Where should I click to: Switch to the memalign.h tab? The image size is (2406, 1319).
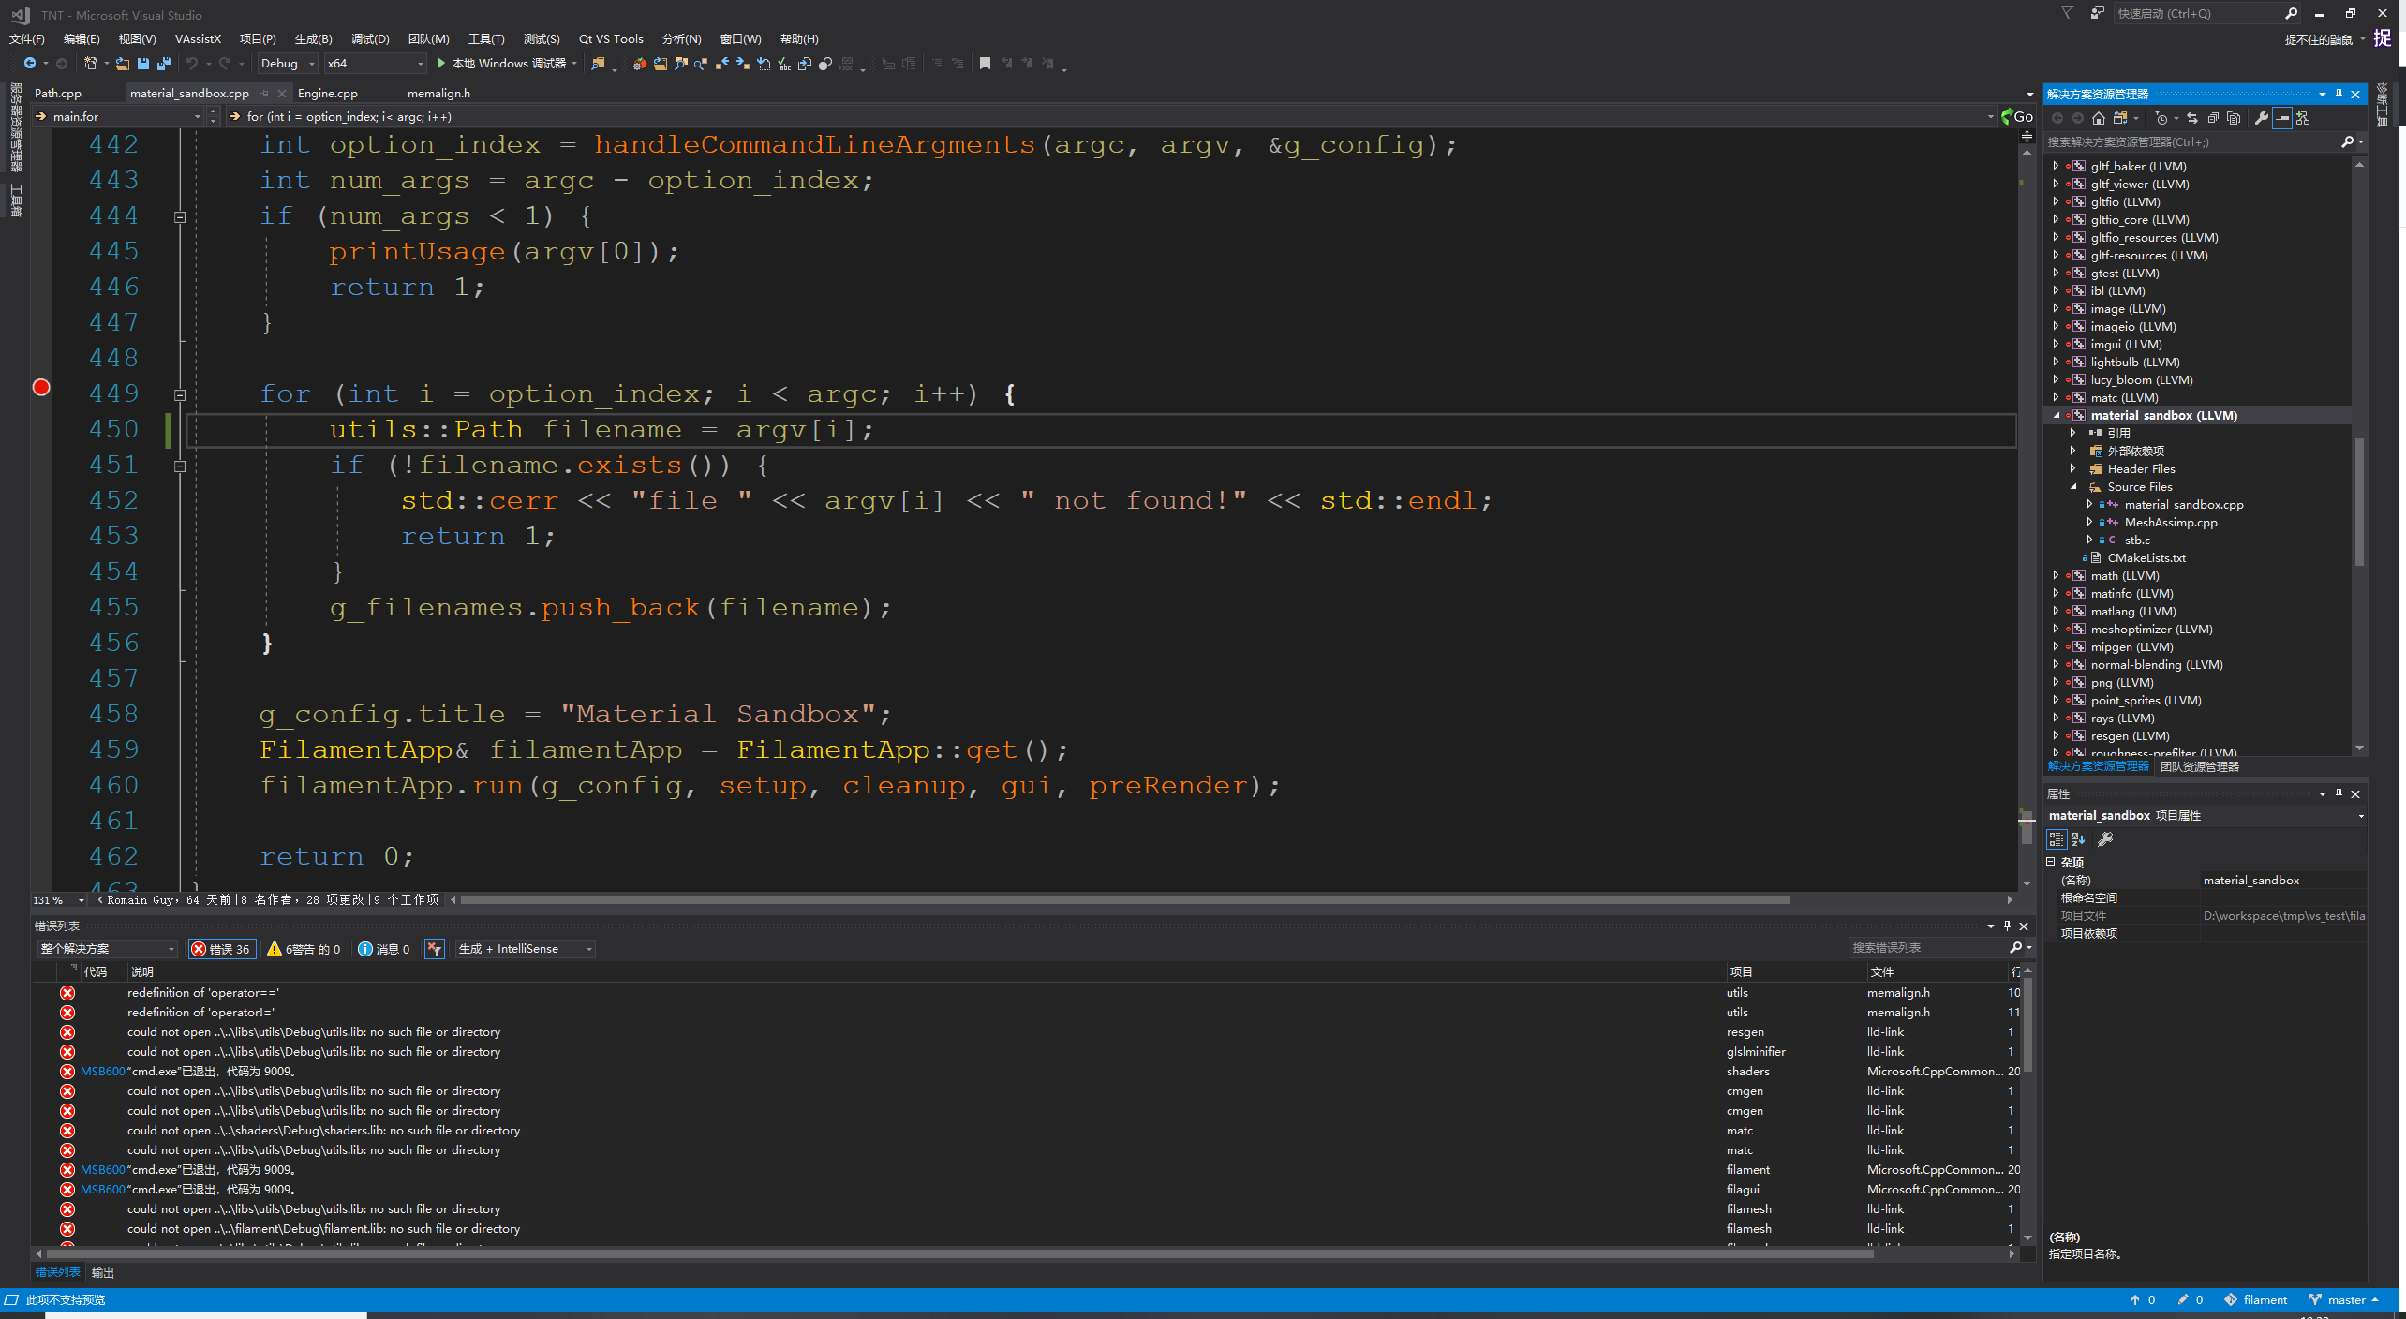point(438,93)
